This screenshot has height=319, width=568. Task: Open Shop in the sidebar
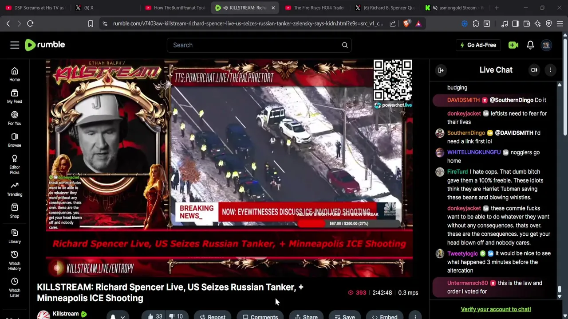(x=15, y=211)
